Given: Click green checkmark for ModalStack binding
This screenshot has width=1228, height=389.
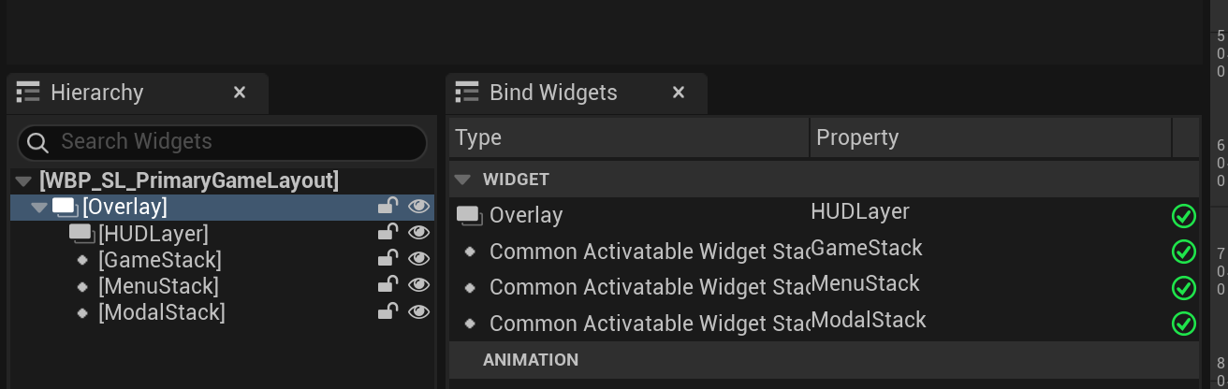Looking at the screenshot, I should (1184, 324).
